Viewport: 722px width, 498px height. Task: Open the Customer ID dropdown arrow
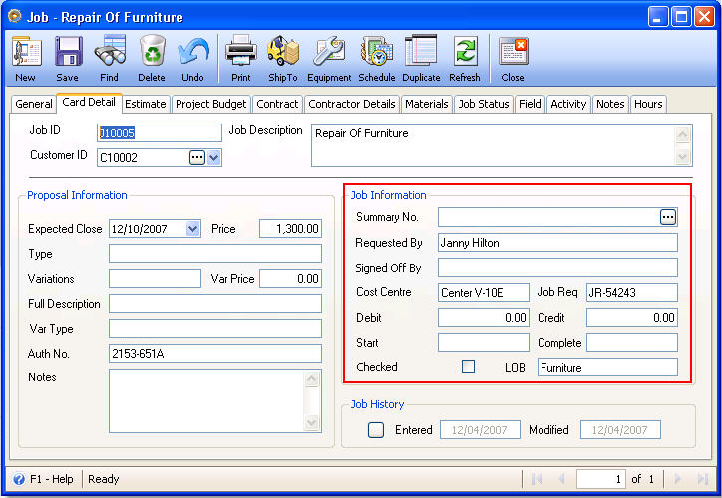(x=214, y=157)
